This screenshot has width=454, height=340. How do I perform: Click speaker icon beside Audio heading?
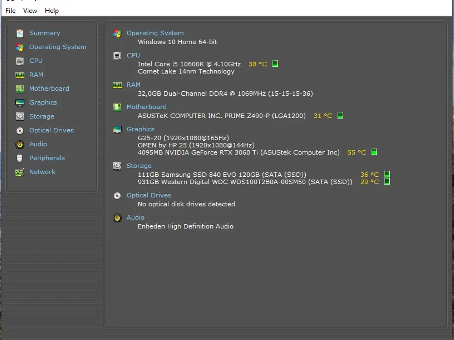click(x=117, y=218)
